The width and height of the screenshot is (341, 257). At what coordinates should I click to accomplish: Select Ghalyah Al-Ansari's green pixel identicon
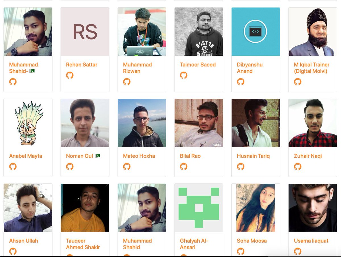[x=199, y=208]
